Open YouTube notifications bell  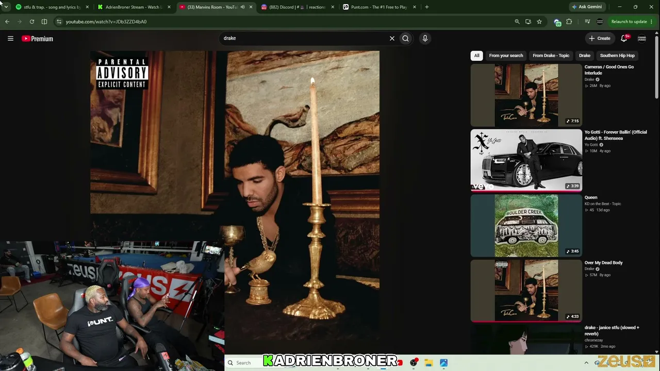624,38
